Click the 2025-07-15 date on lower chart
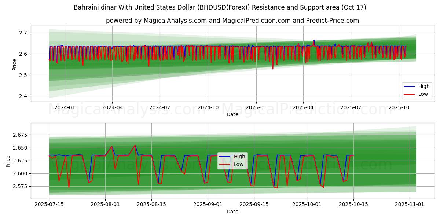This screenshot has width=440, height=220. 49,205
